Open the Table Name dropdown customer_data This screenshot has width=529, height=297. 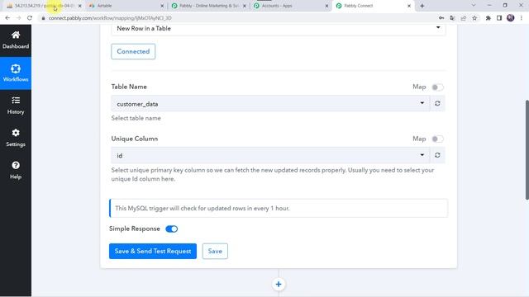270,103
